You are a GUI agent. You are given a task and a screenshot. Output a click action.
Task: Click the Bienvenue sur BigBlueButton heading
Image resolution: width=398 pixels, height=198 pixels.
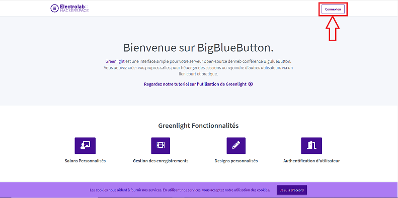coord(198,48)
